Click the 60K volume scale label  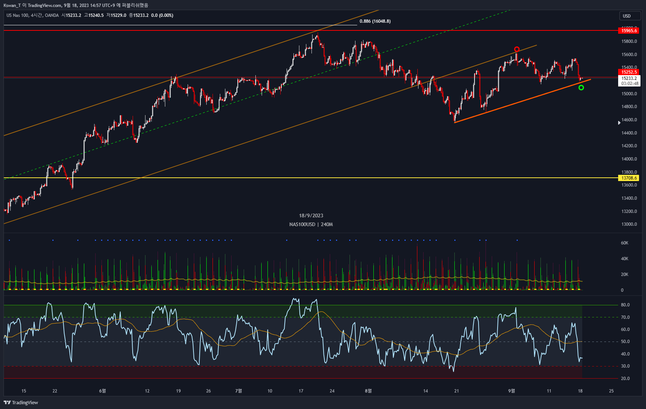click(x=625, y=243)
